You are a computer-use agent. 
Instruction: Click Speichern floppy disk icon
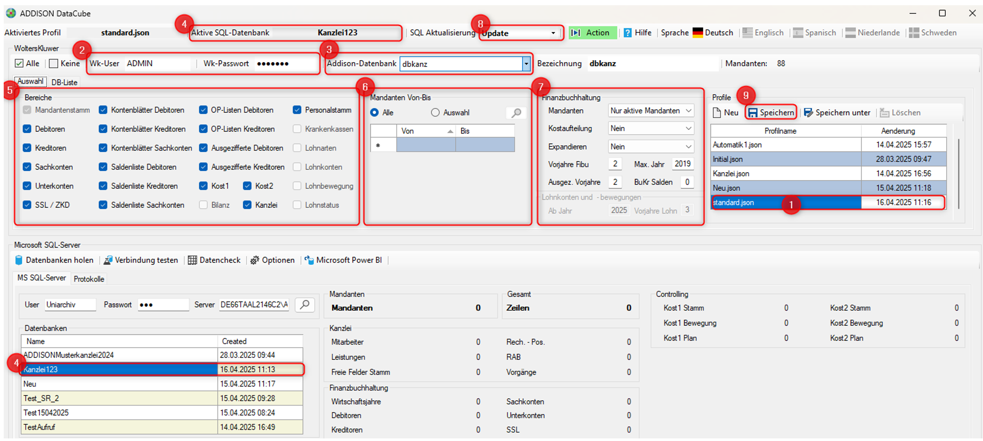(x=752, y=112)
